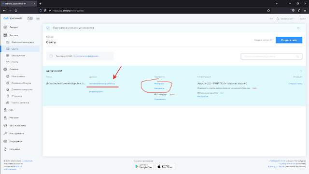Screen dimensions: 309x174
Task: Click the Файловый менеджер folder icon
Action: coord(8,42)
